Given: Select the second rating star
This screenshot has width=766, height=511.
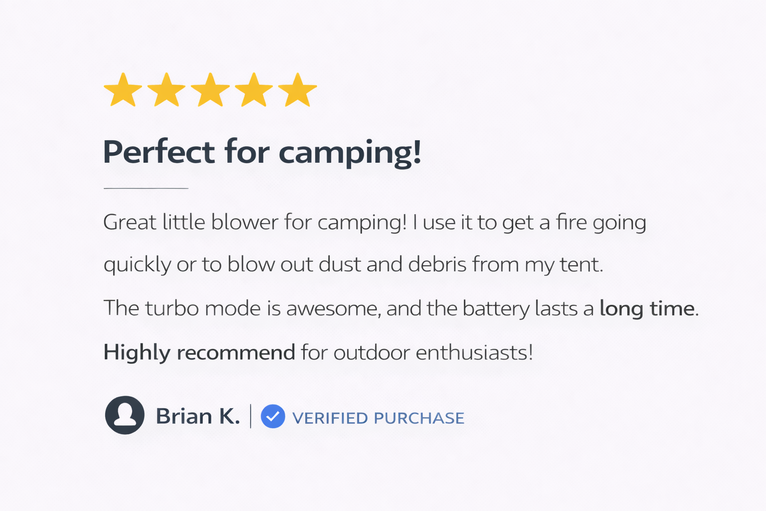Looking at the screenshot, I should [x=167, y=90].
